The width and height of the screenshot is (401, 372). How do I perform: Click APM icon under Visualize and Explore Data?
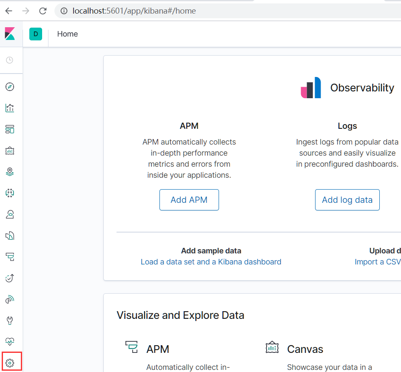point(131,347)
